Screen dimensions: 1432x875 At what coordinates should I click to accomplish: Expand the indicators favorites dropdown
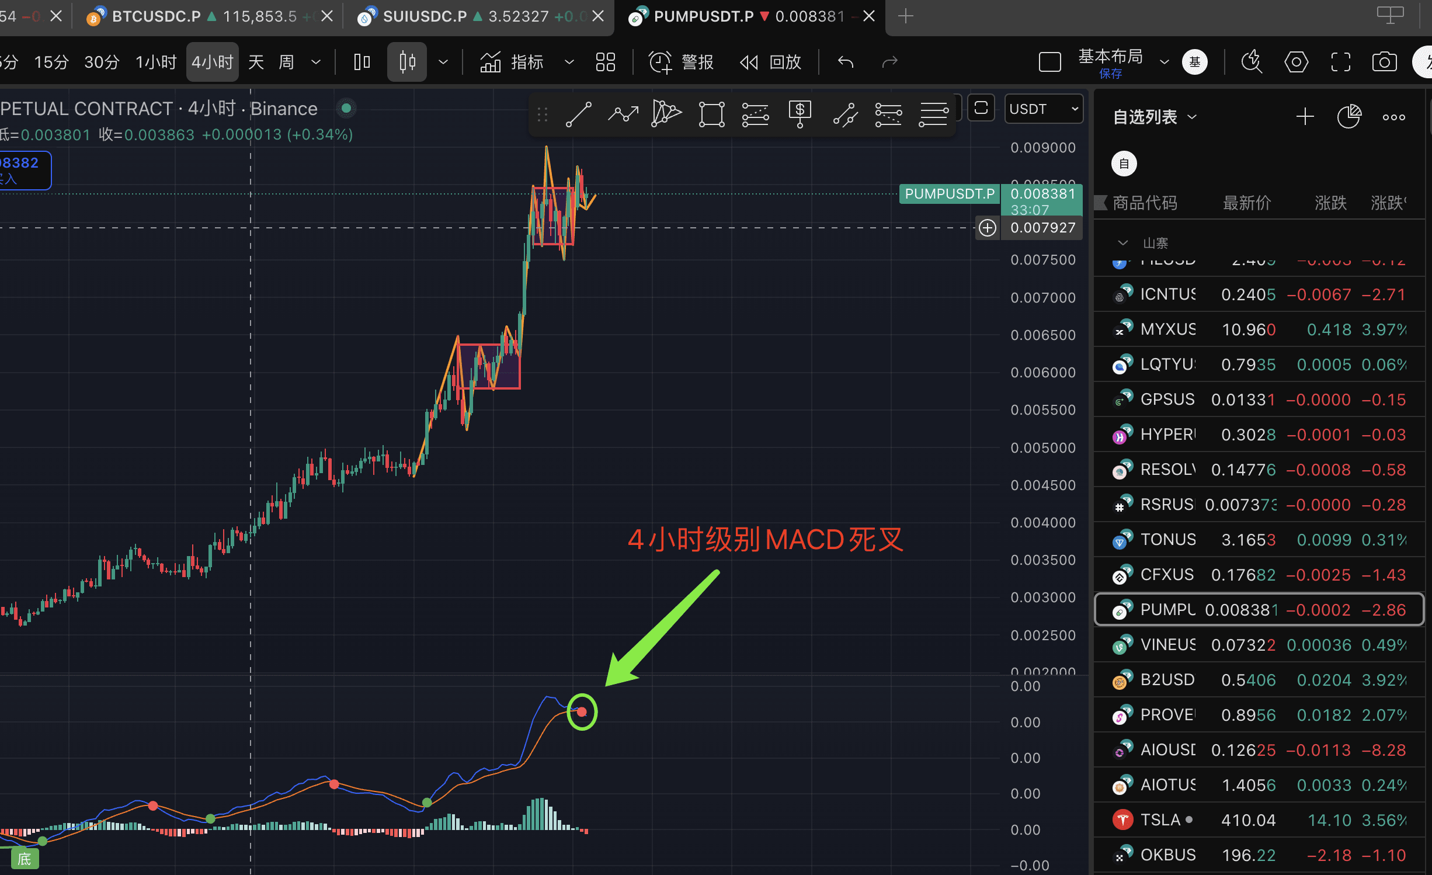point(569,62)
